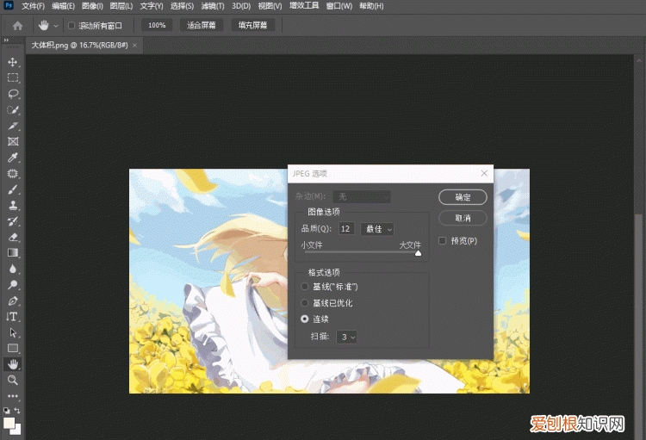Viewport: 646px width, 440px height.
Task: Select the Hand tool in toolbox
Action: (x=13, y=364)
